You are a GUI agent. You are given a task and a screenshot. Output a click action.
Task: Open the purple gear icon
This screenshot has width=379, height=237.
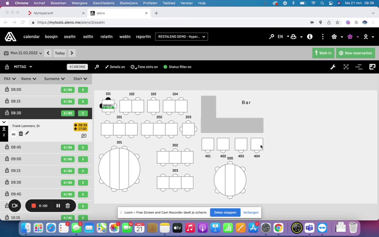[x=350, y=37]
